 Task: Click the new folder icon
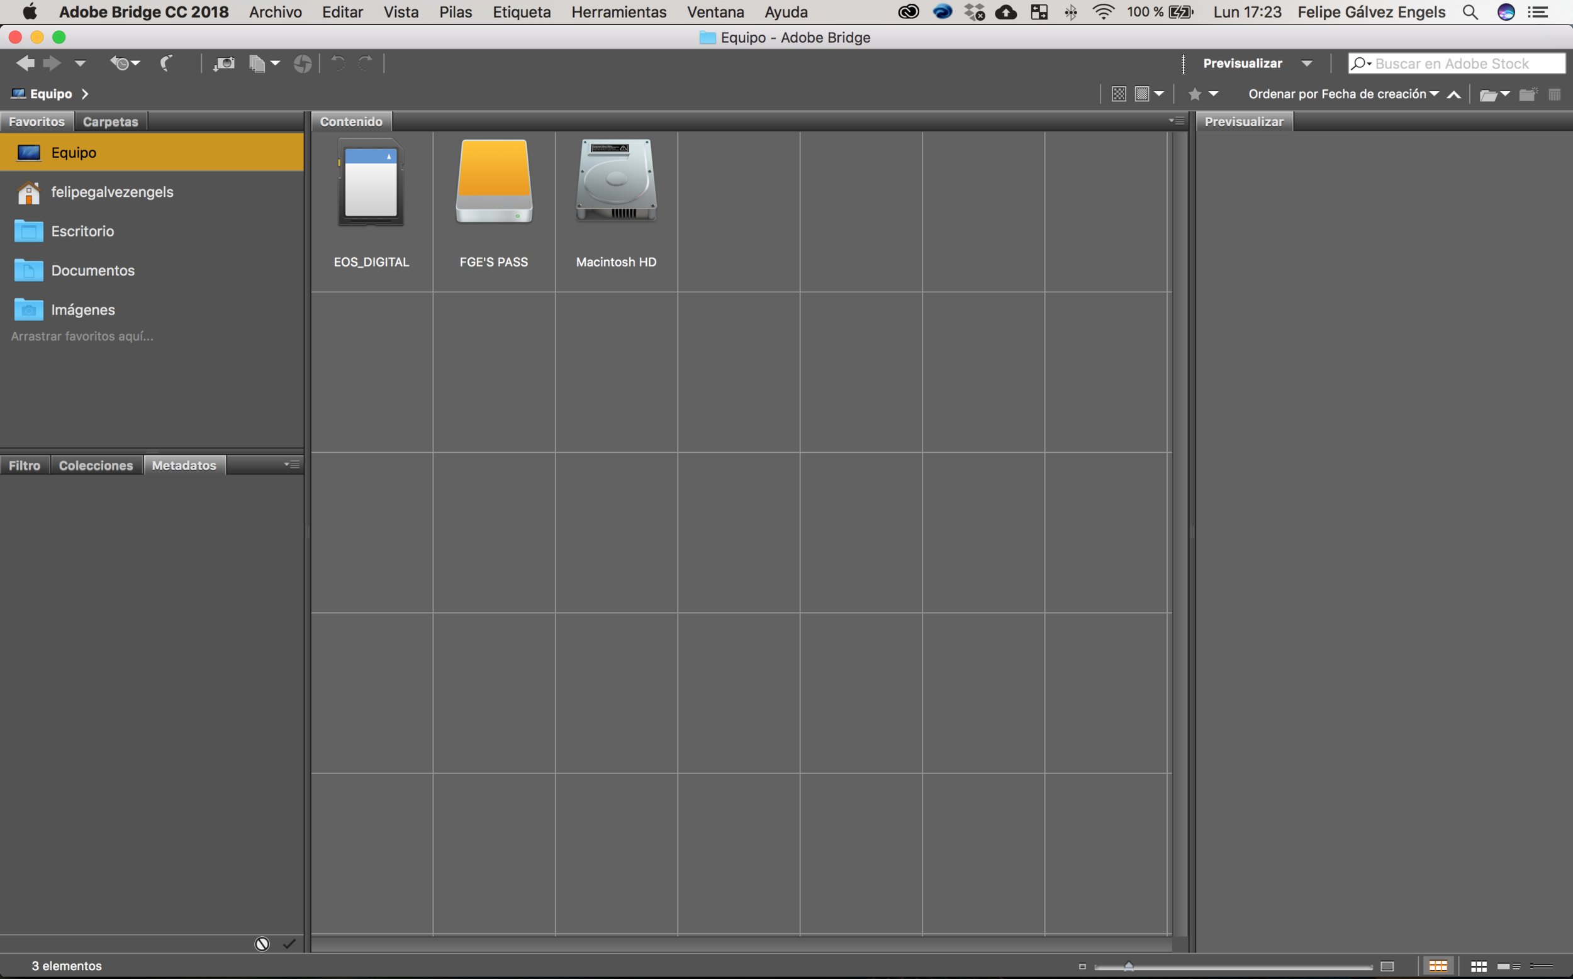pyautogui.click(x=1528, y=94)
